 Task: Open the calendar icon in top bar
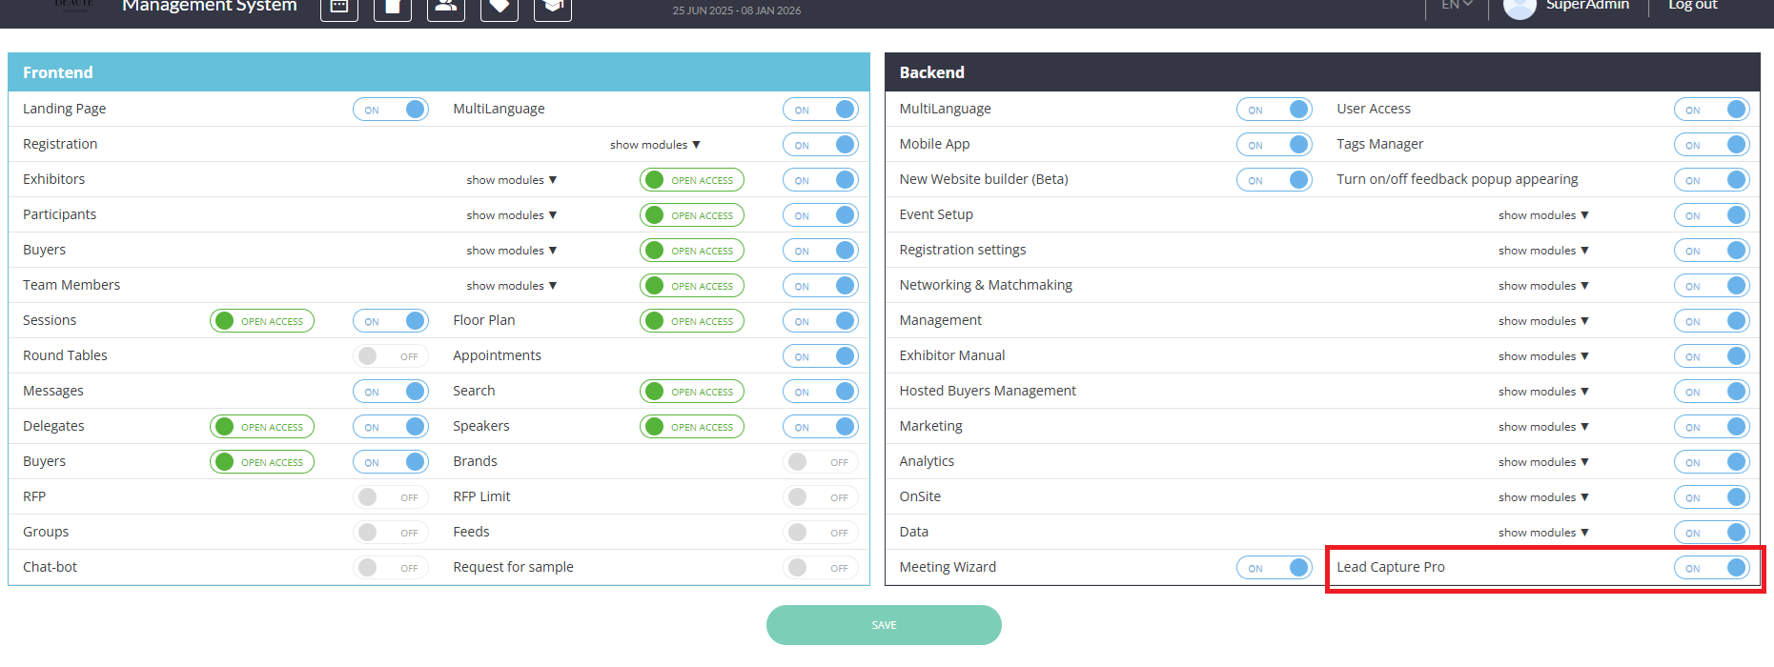338,7
